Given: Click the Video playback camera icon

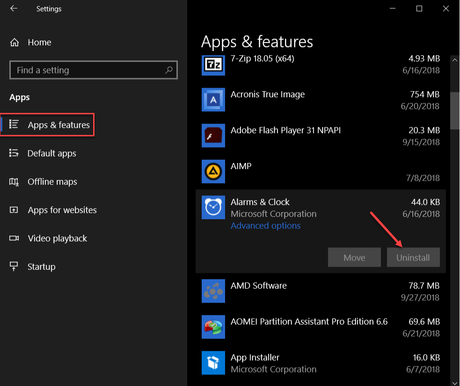Looking at the screenshot, I should click(x=14, y=238).
